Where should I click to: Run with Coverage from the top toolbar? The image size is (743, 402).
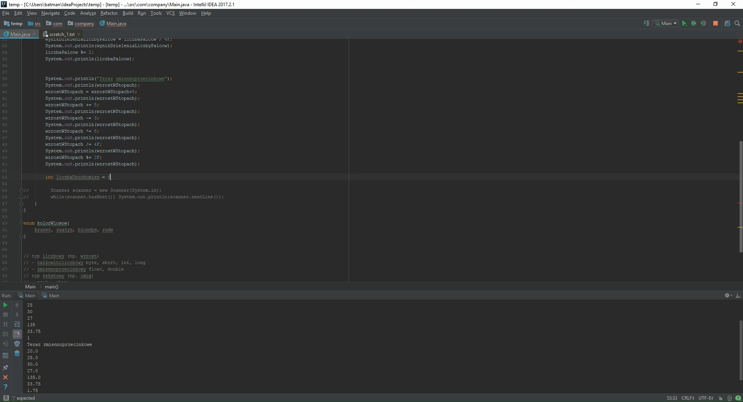[704, 24]
